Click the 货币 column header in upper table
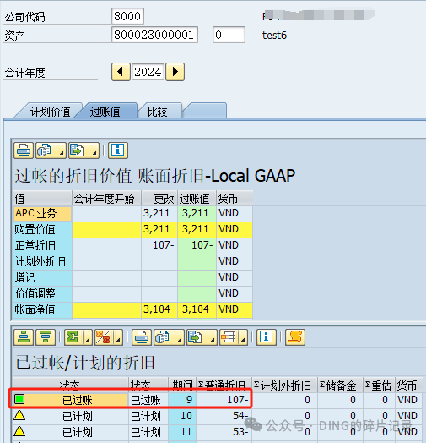 coord(235,199)
